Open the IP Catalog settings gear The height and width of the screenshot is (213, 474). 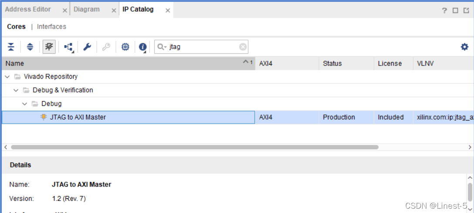pos(464,47)
